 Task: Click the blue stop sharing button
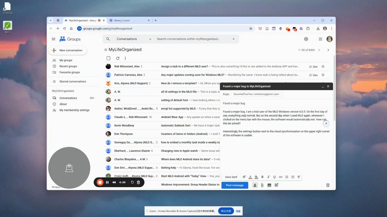226,211
